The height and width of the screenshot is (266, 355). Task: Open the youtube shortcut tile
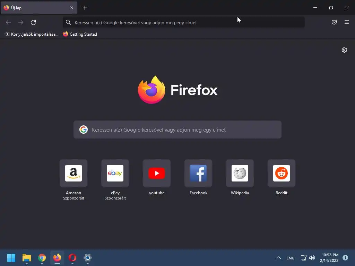[157, 173]
